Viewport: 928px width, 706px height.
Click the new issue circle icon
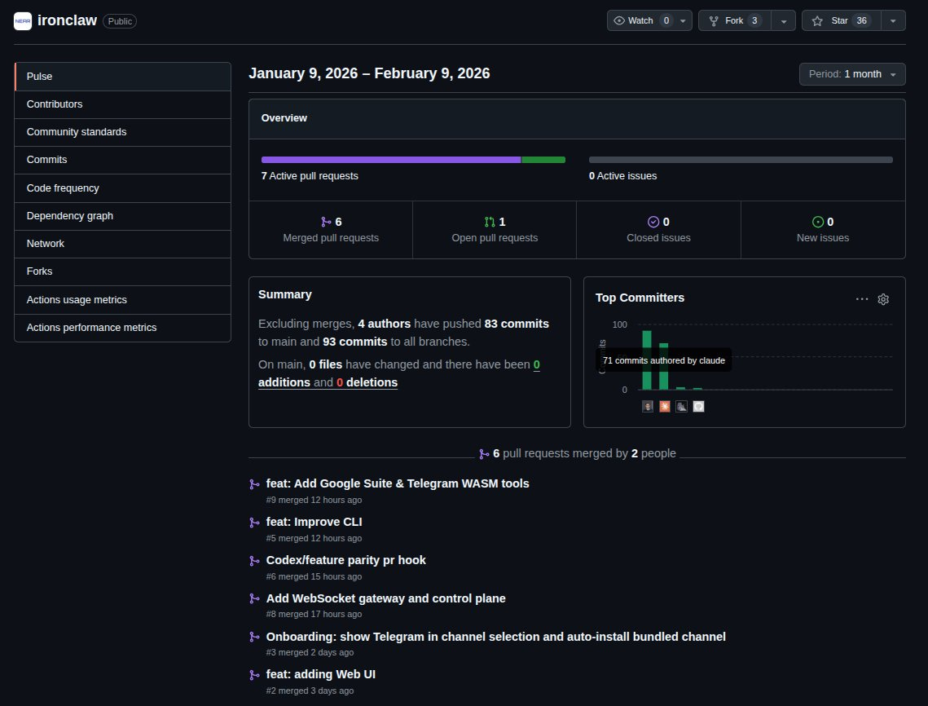click(818, 222)
